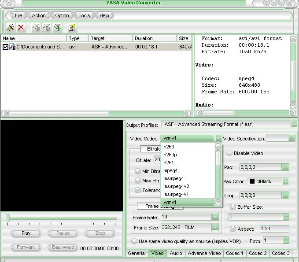The image size is (299, 262).
Task: Toggle the Min Bitrate option
Action: point(138,171)
